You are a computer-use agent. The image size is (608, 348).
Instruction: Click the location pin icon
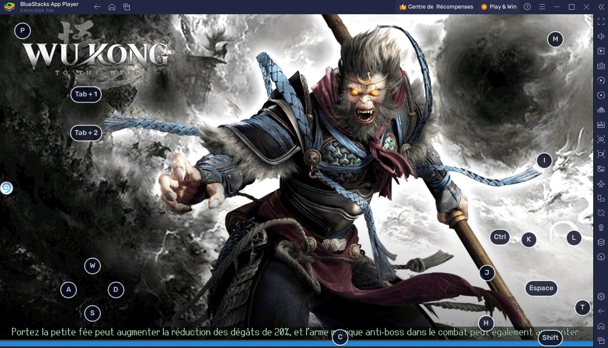pos(601,228)
